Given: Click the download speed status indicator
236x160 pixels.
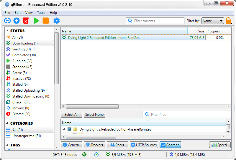Looking at the screenshot, I should click(x=124, y=154).
